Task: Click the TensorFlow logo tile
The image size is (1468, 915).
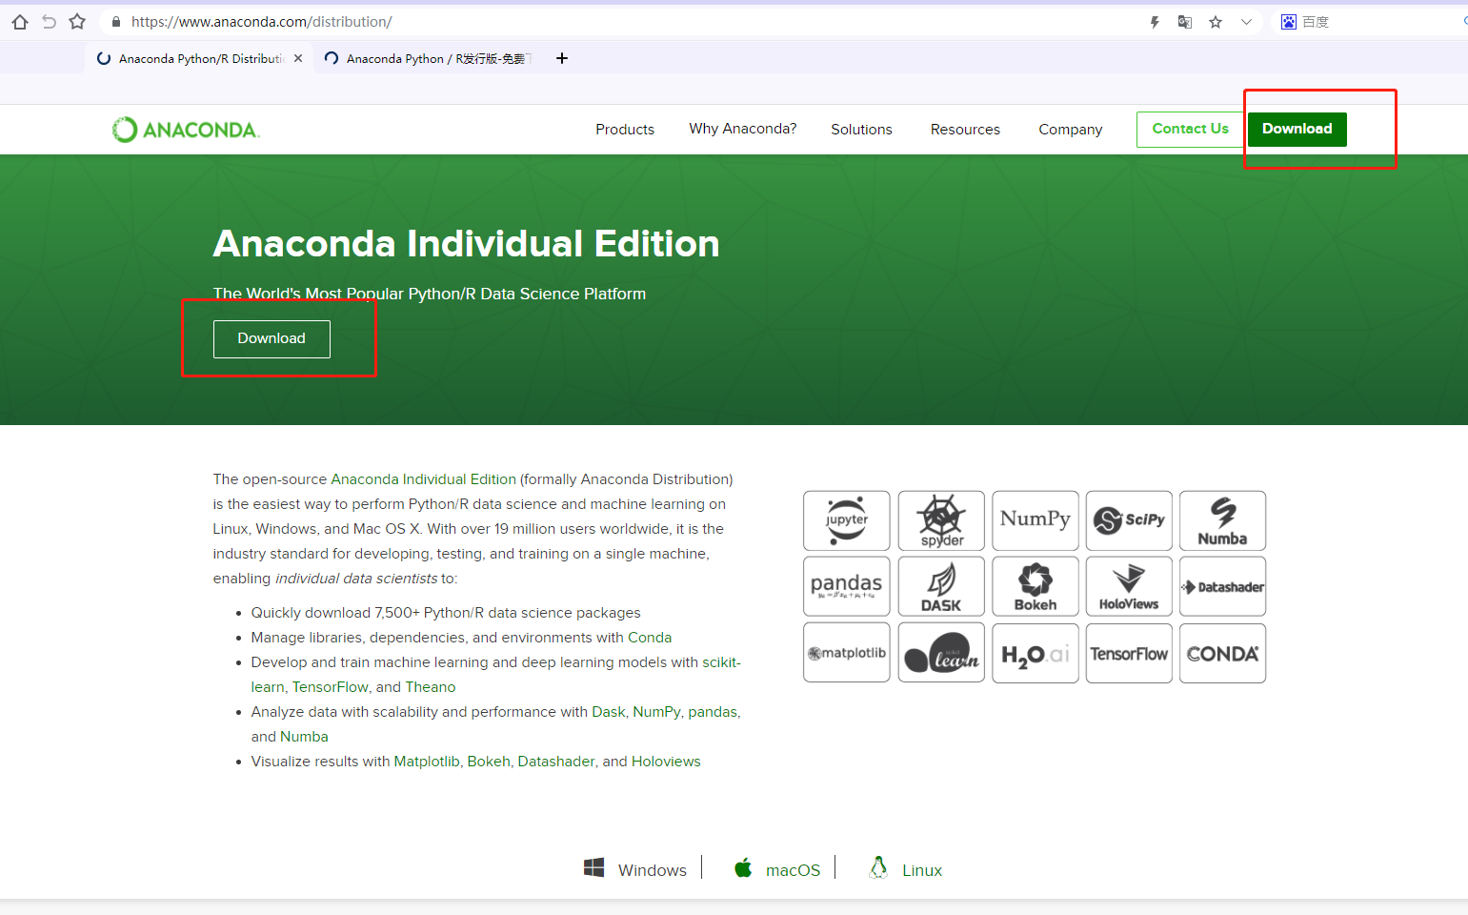Action: point(1129,653)
